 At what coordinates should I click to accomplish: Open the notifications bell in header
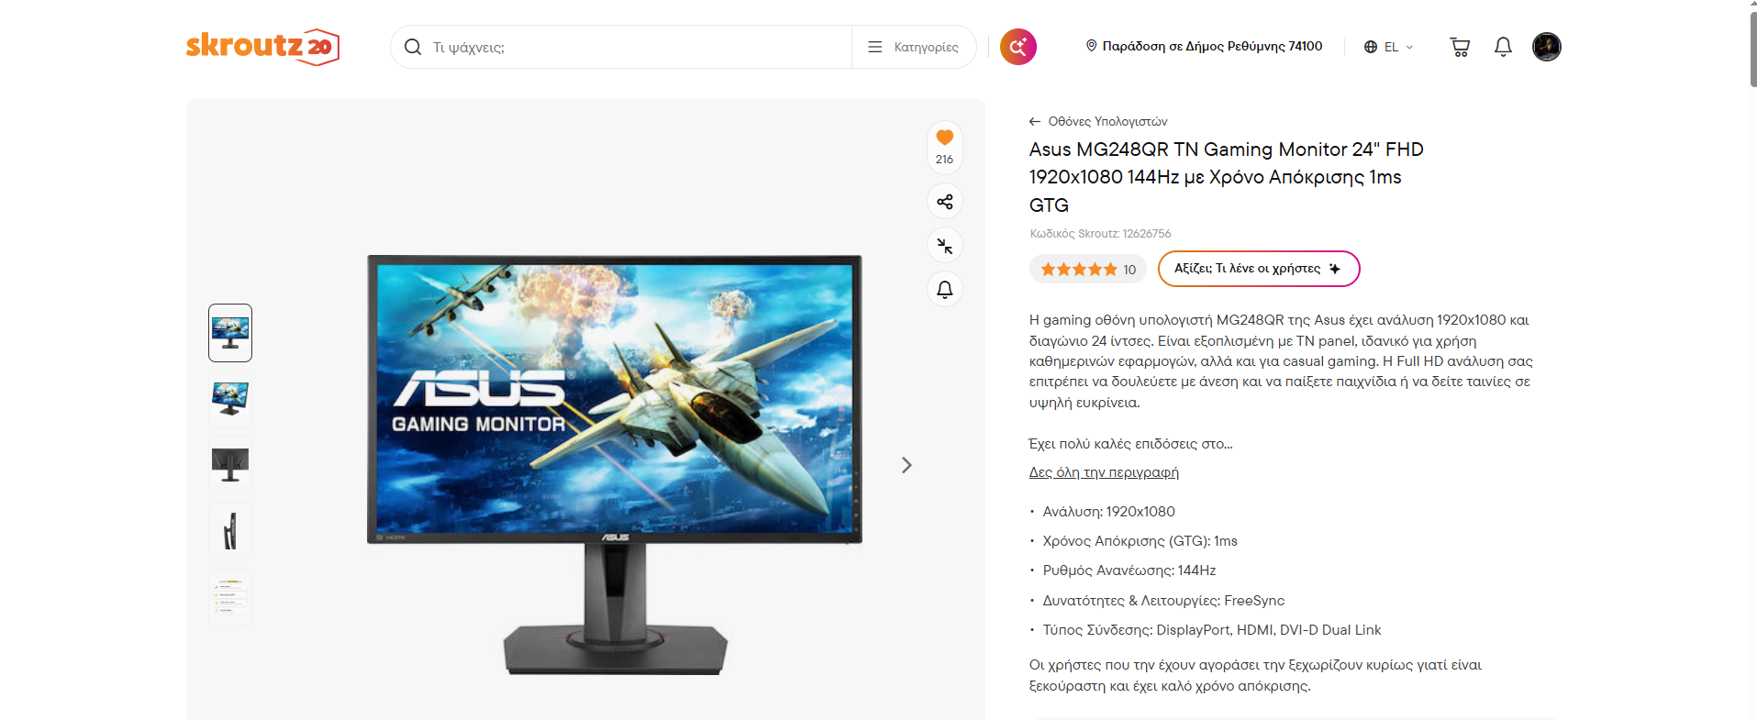(1503, 47)
